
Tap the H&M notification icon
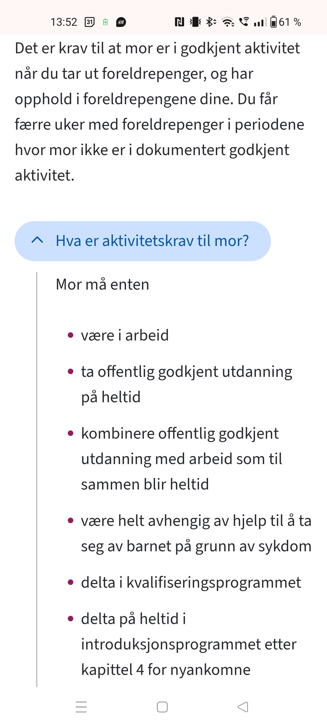point(121,22)
